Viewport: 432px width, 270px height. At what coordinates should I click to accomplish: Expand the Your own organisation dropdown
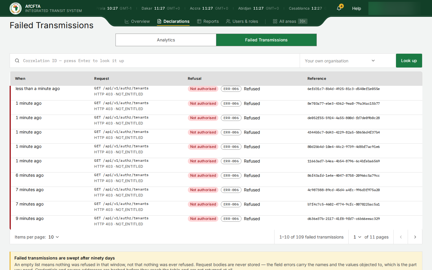(x=340, y=61)
